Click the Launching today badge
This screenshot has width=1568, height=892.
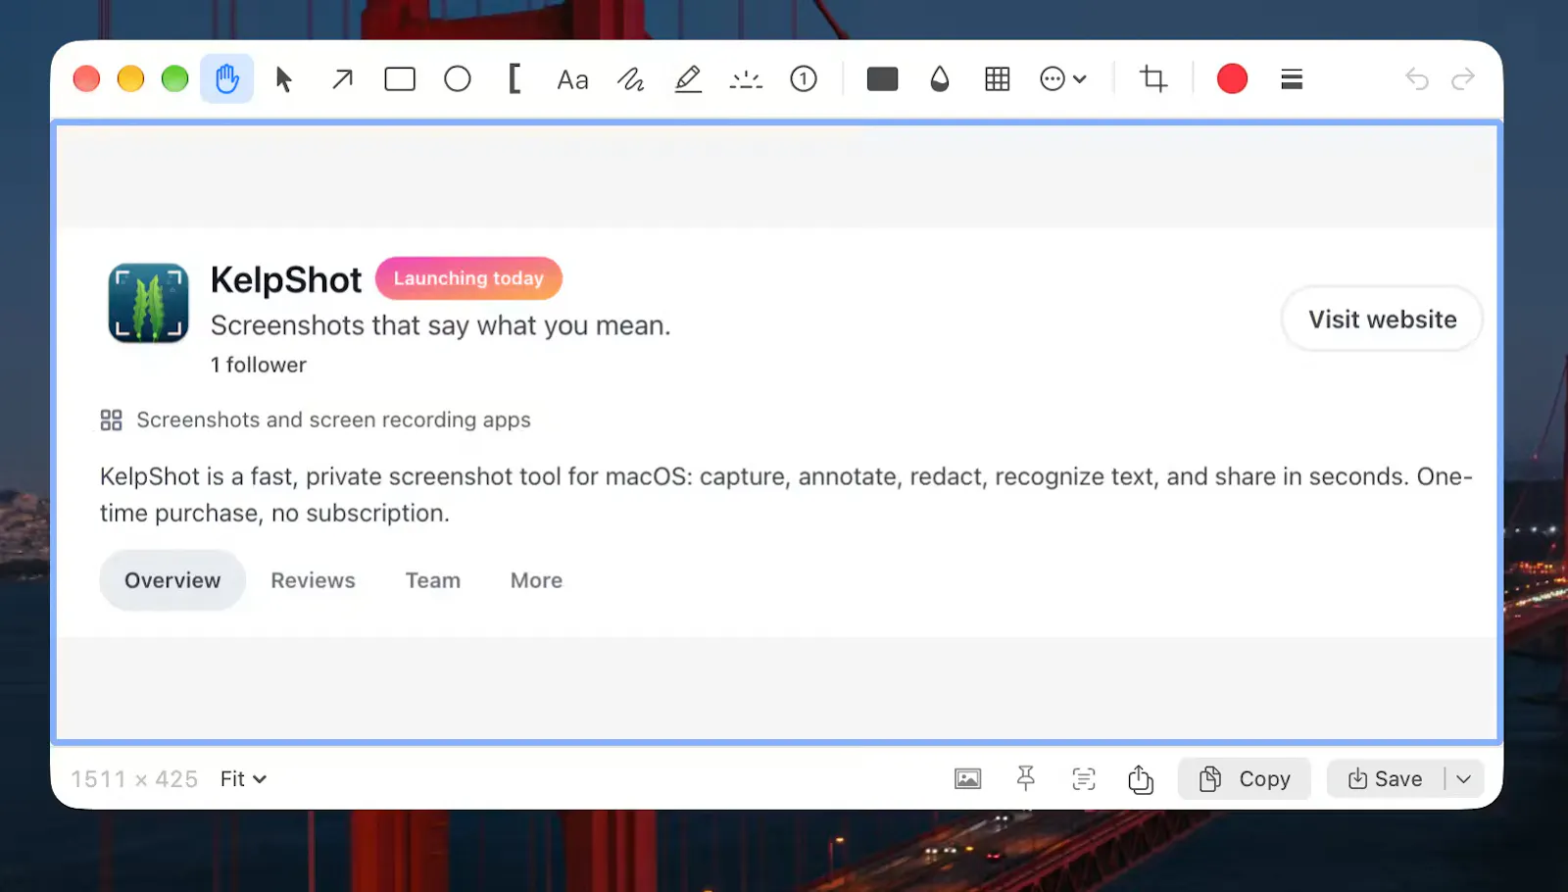[468, 278]
